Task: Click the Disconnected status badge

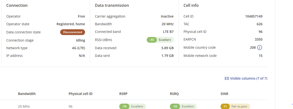Action: (x=73, y=32)
